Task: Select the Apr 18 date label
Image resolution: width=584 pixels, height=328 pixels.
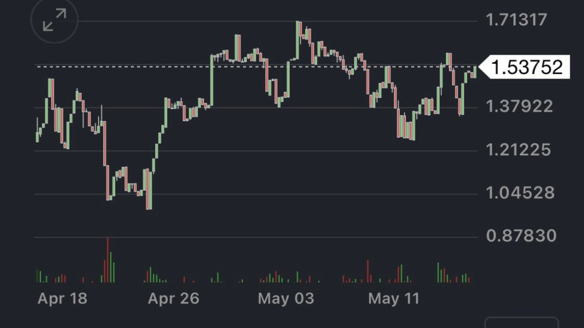Action: [62, 298]
